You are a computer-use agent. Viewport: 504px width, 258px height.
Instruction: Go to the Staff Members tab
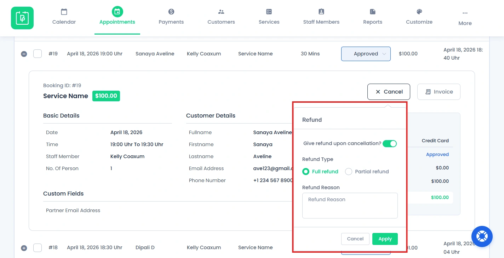click(321, 22)
